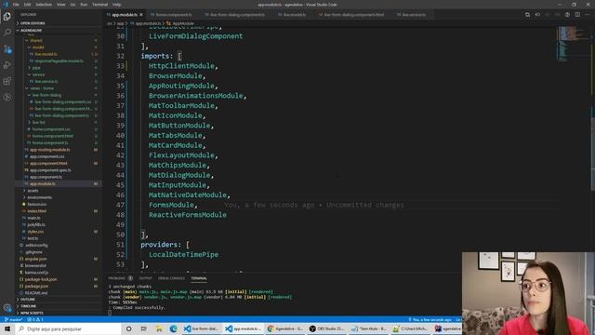The width and height of the screenshot is (595, 335).
Task: Open Task View on the taskbar
Action: click(x=144, y=328)
